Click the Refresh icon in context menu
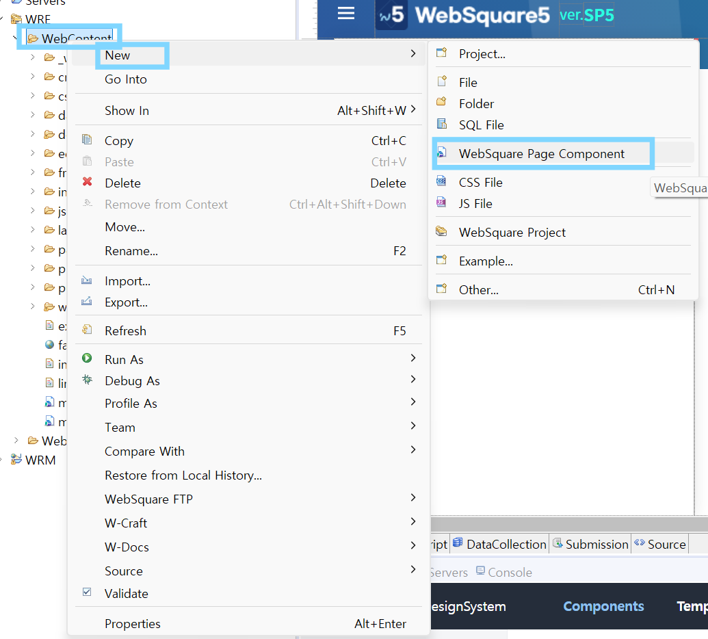 pos(87,330)
